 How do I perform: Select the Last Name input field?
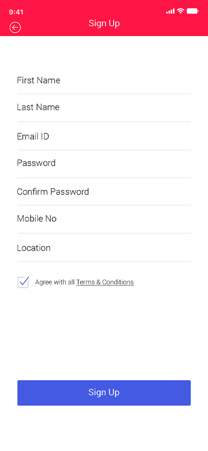tap(104, 108)
